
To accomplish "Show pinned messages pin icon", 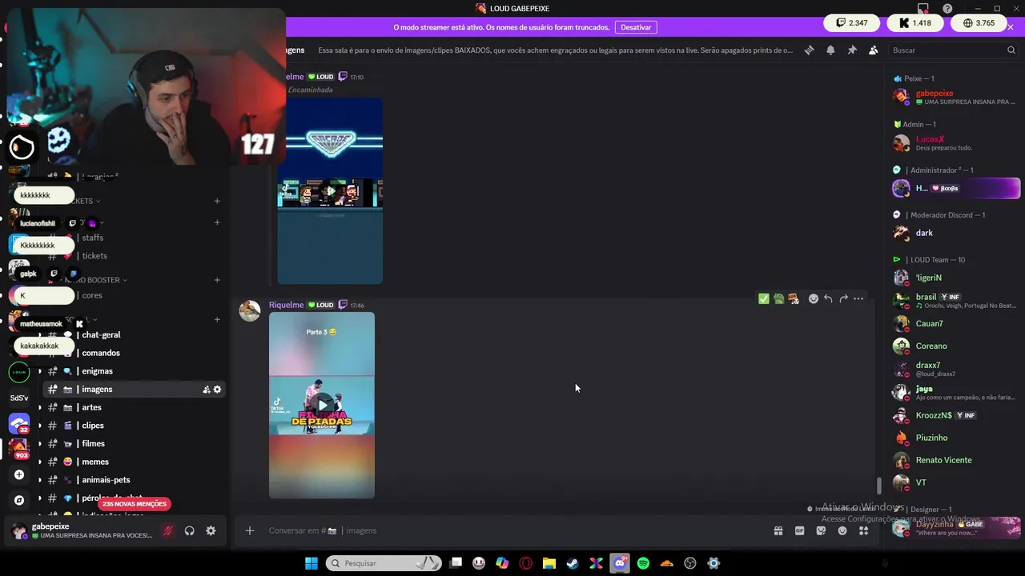I will click(x=852, y=50).
